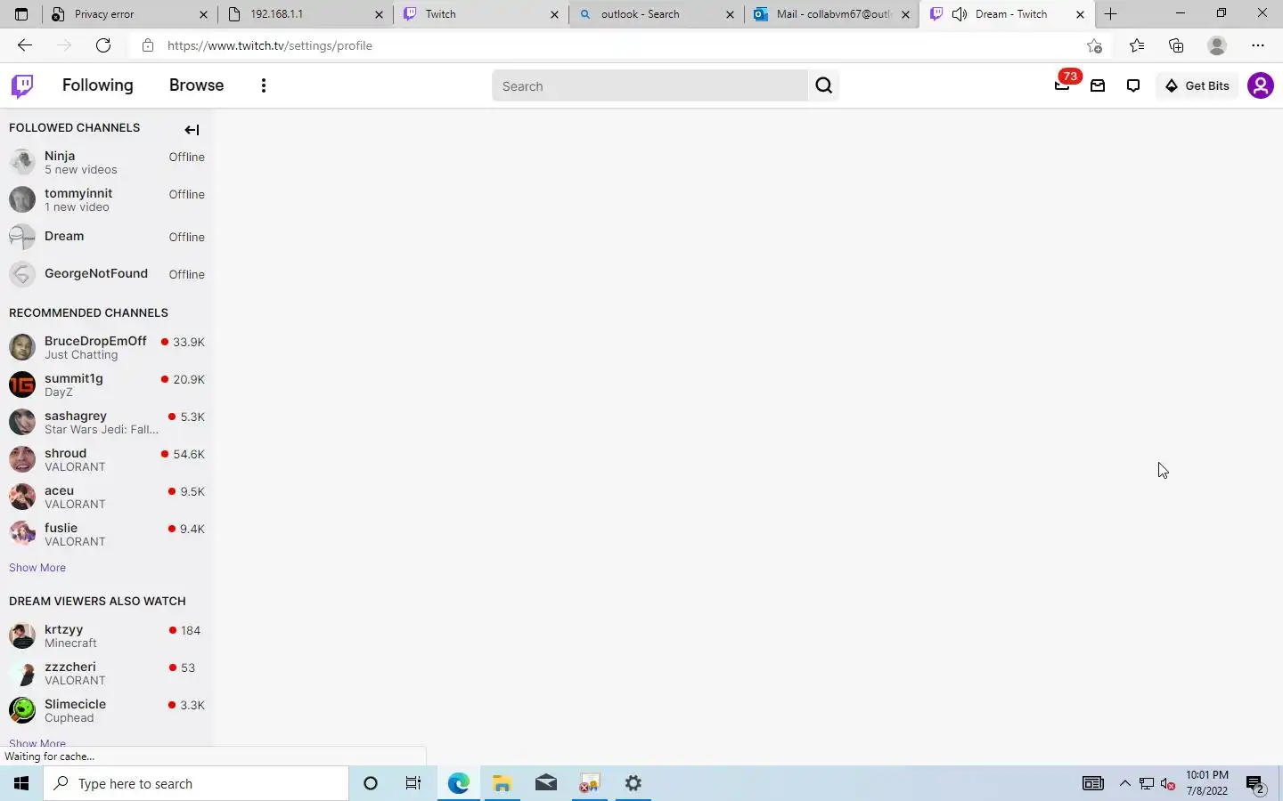
Task: Mute audio on the Dream - Twitch tab
Action: [x=960, y=14]
